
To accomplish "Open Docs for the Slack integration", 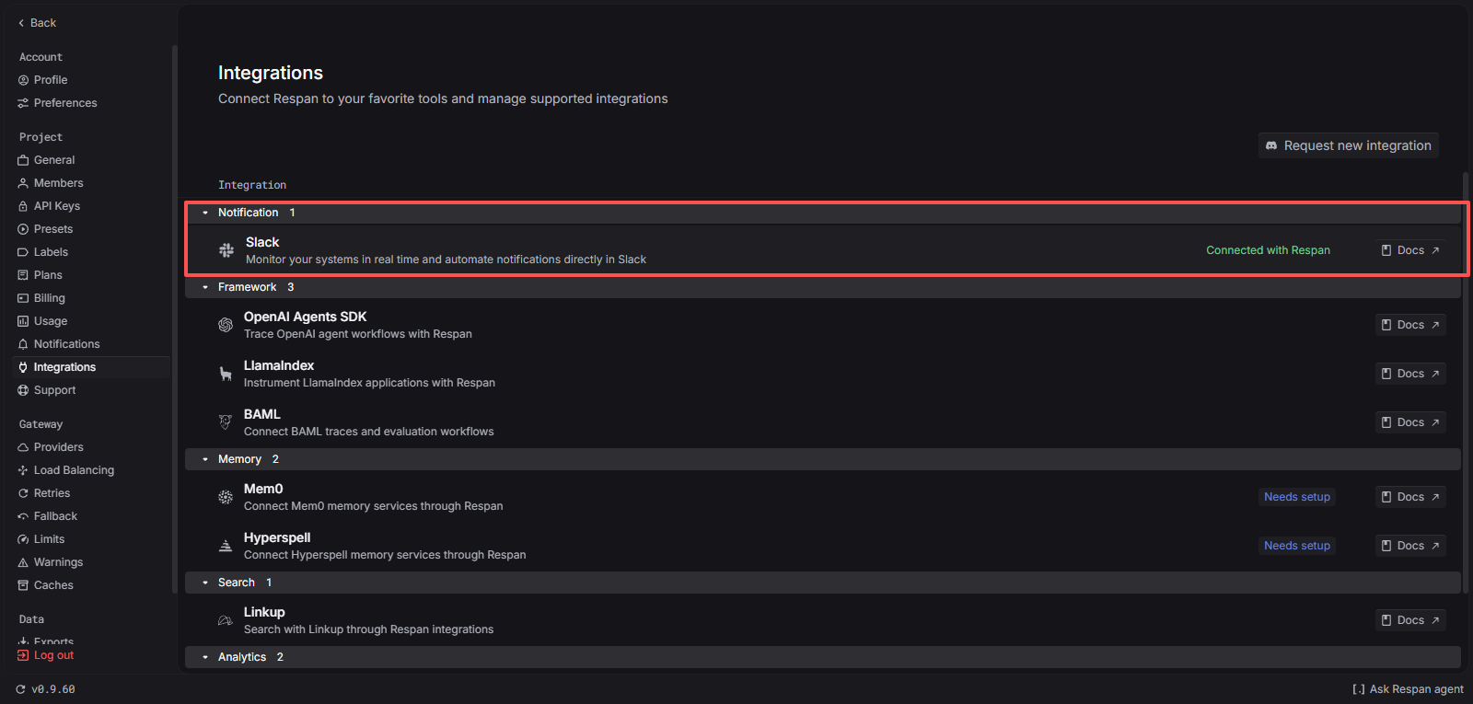I will pyautogui.click(x=1409, y=249).
